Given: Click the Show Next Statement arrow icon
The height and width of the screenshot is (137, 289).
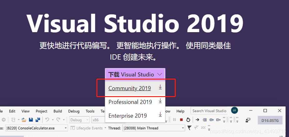Looking at the screenshot, I should (197, 120).
